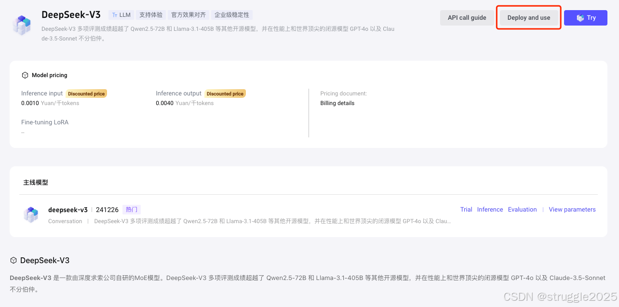619x307 pixels.
Task: Open Trial for deepseek-v3
Action: coord(466,210)
